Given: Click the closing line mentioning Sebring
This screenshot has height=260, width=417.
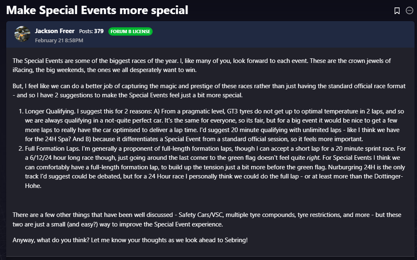Looking at the screenshot, I should coord(130,240).
